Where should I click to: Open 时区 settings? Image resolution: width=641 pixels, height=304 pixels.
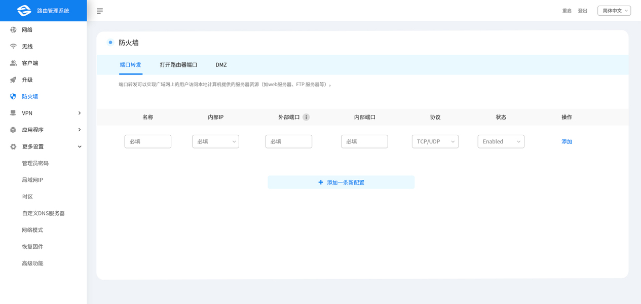[27, 197]
